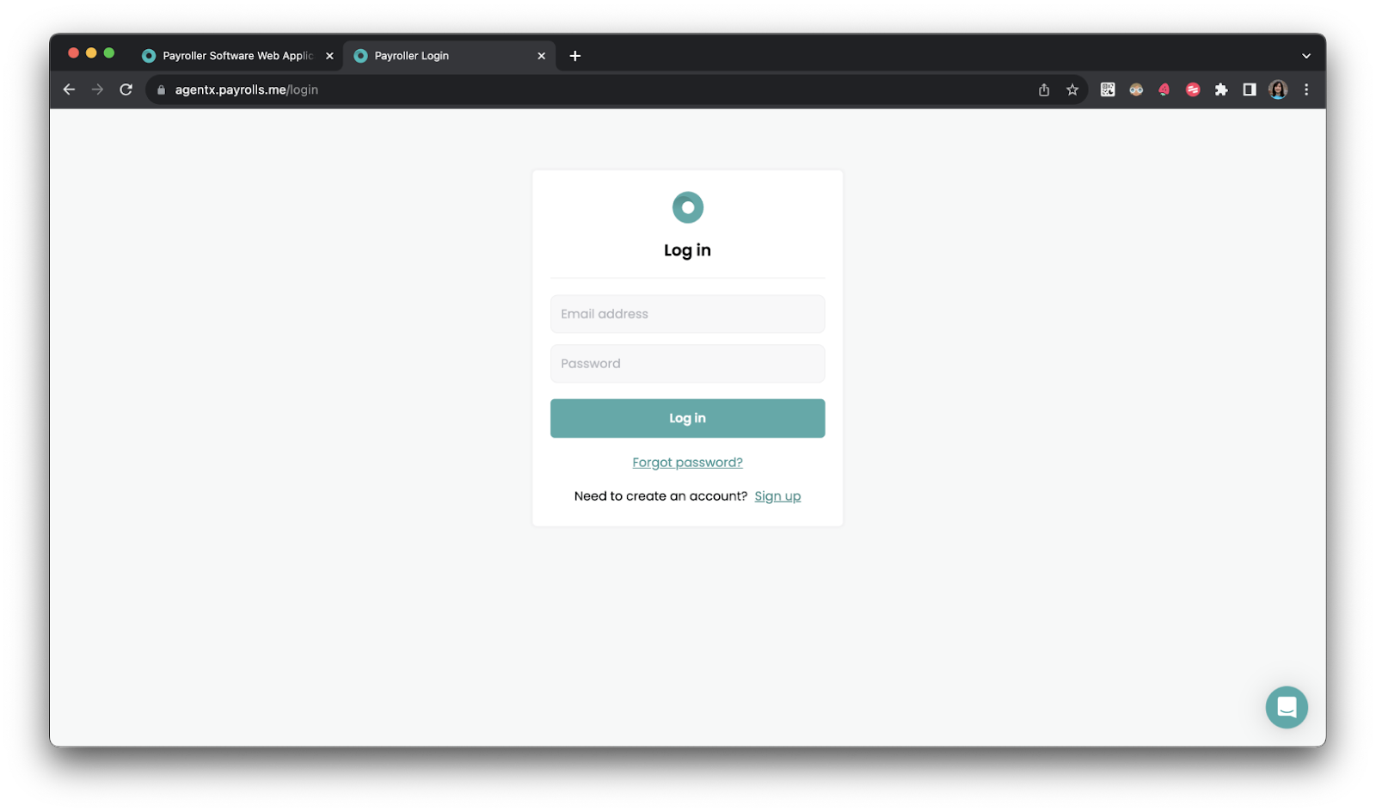Screen dimensions: 1376x812
Task: Open a new tab with the plus button
Action: pyautogui.click(x=575, y=56)
